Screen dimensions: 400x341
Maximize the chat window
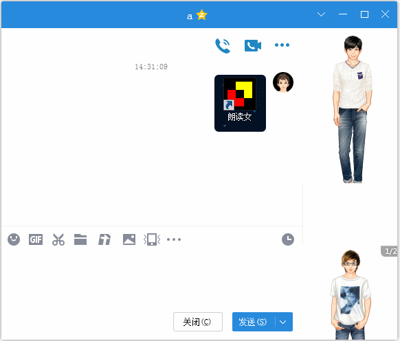coord(364,14)
